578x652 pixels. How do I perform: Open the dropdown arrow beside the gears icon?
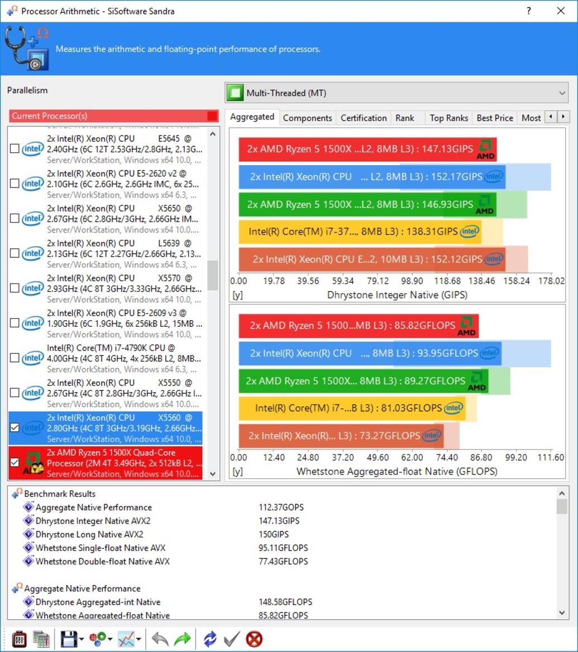tap(111, 640)
